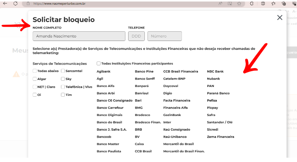297x162 pixels.
Task: Select the Tim checkbox
Action: point(63,95)
